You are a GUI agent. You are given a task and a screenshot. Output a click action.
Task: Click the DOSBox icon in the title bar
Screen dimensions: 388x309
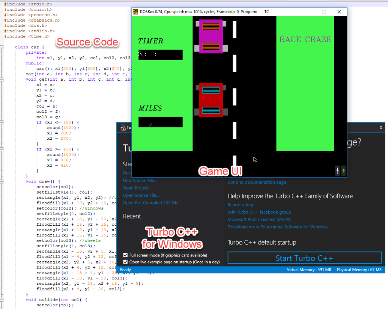[135, 12]
